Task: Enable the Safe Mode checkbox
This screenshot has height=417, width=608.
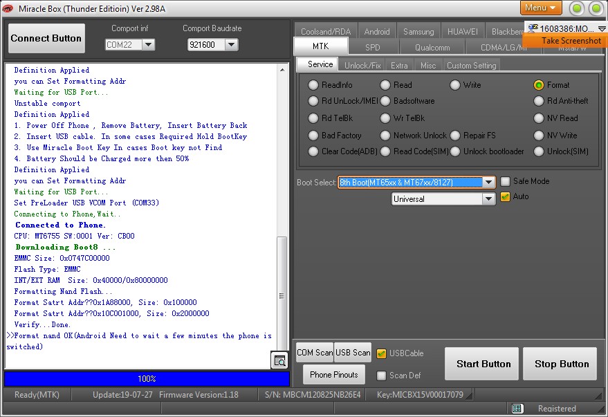Action: [505, 181]
